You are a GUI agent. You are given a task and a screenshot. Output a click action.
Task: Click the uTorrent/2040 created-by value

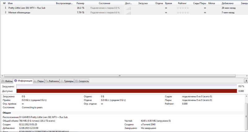tap(148, 125)
